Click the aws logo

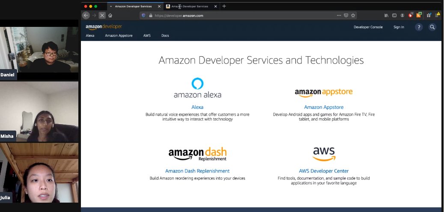tap(324, 154)
